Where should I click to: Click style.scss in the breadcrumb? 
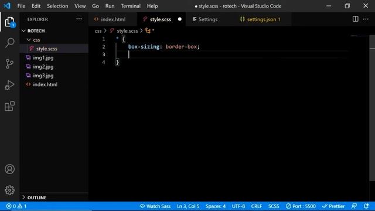pyautogui.click(x=127, y=31)
